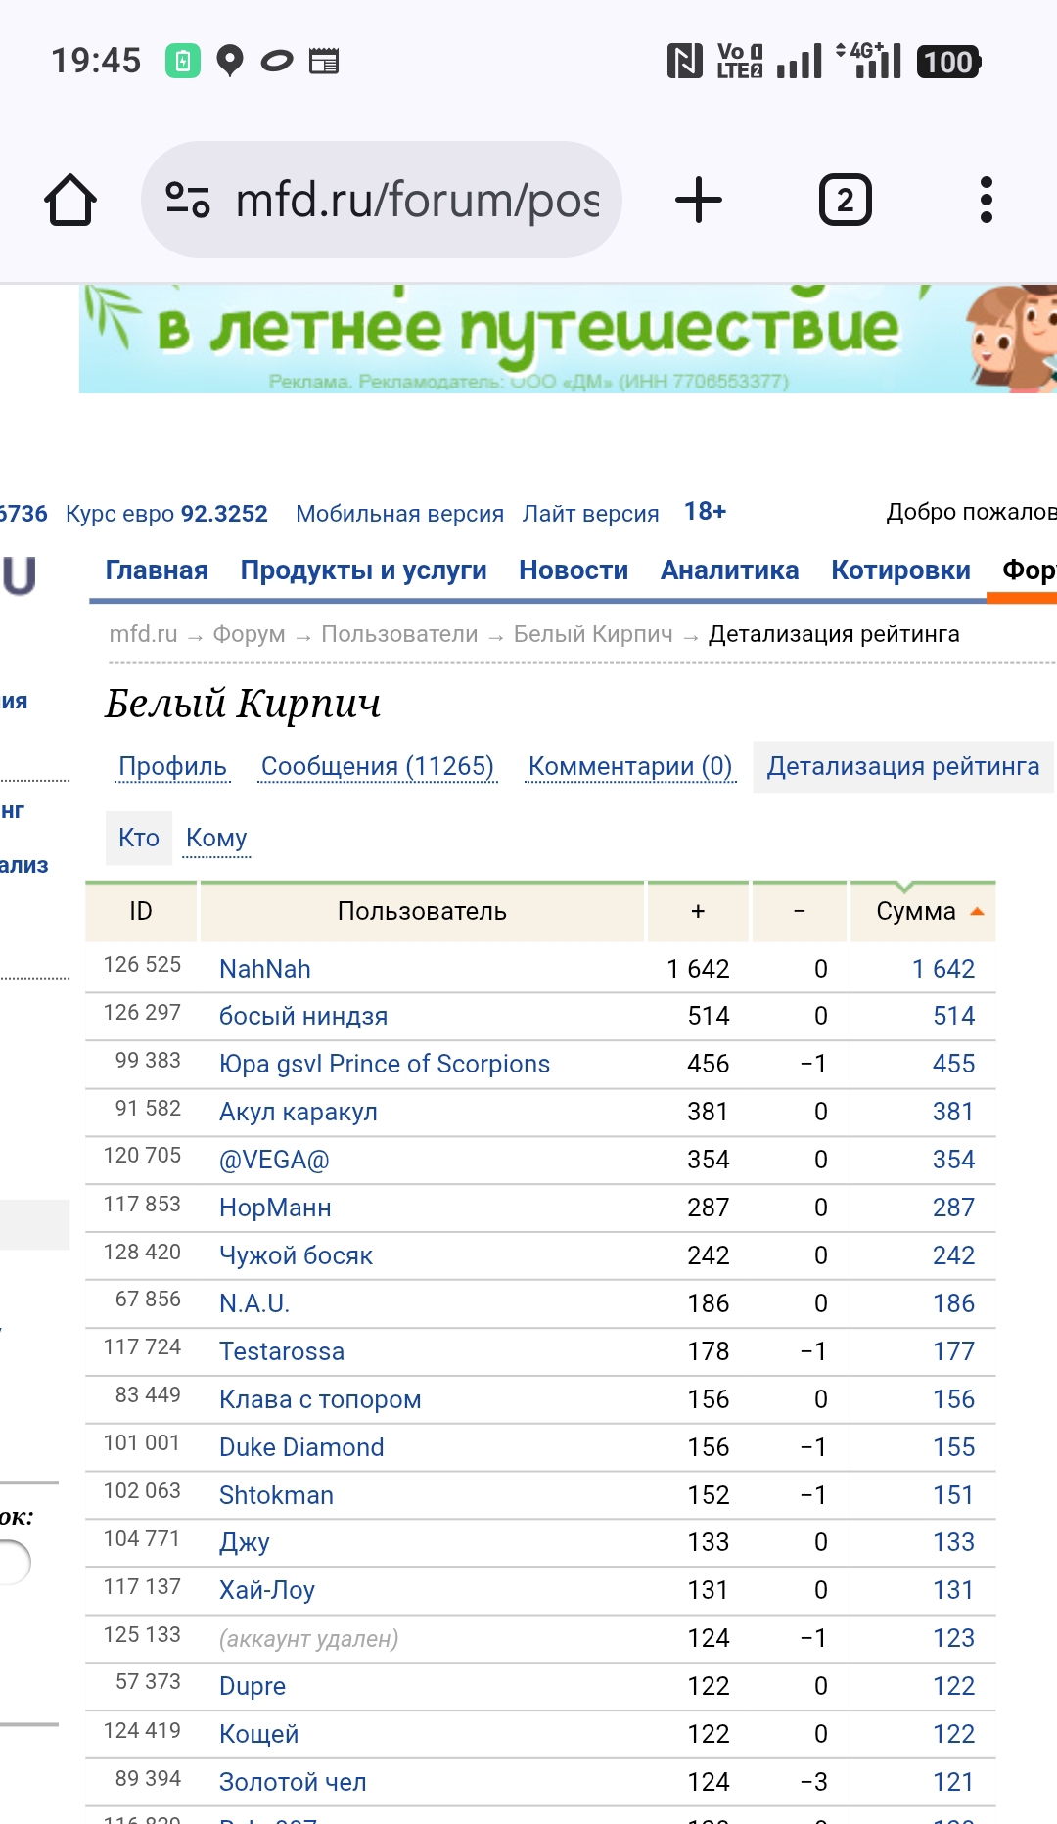Open the browser three-dot menu
The image size is (1057, 1824).
[986, 201]
